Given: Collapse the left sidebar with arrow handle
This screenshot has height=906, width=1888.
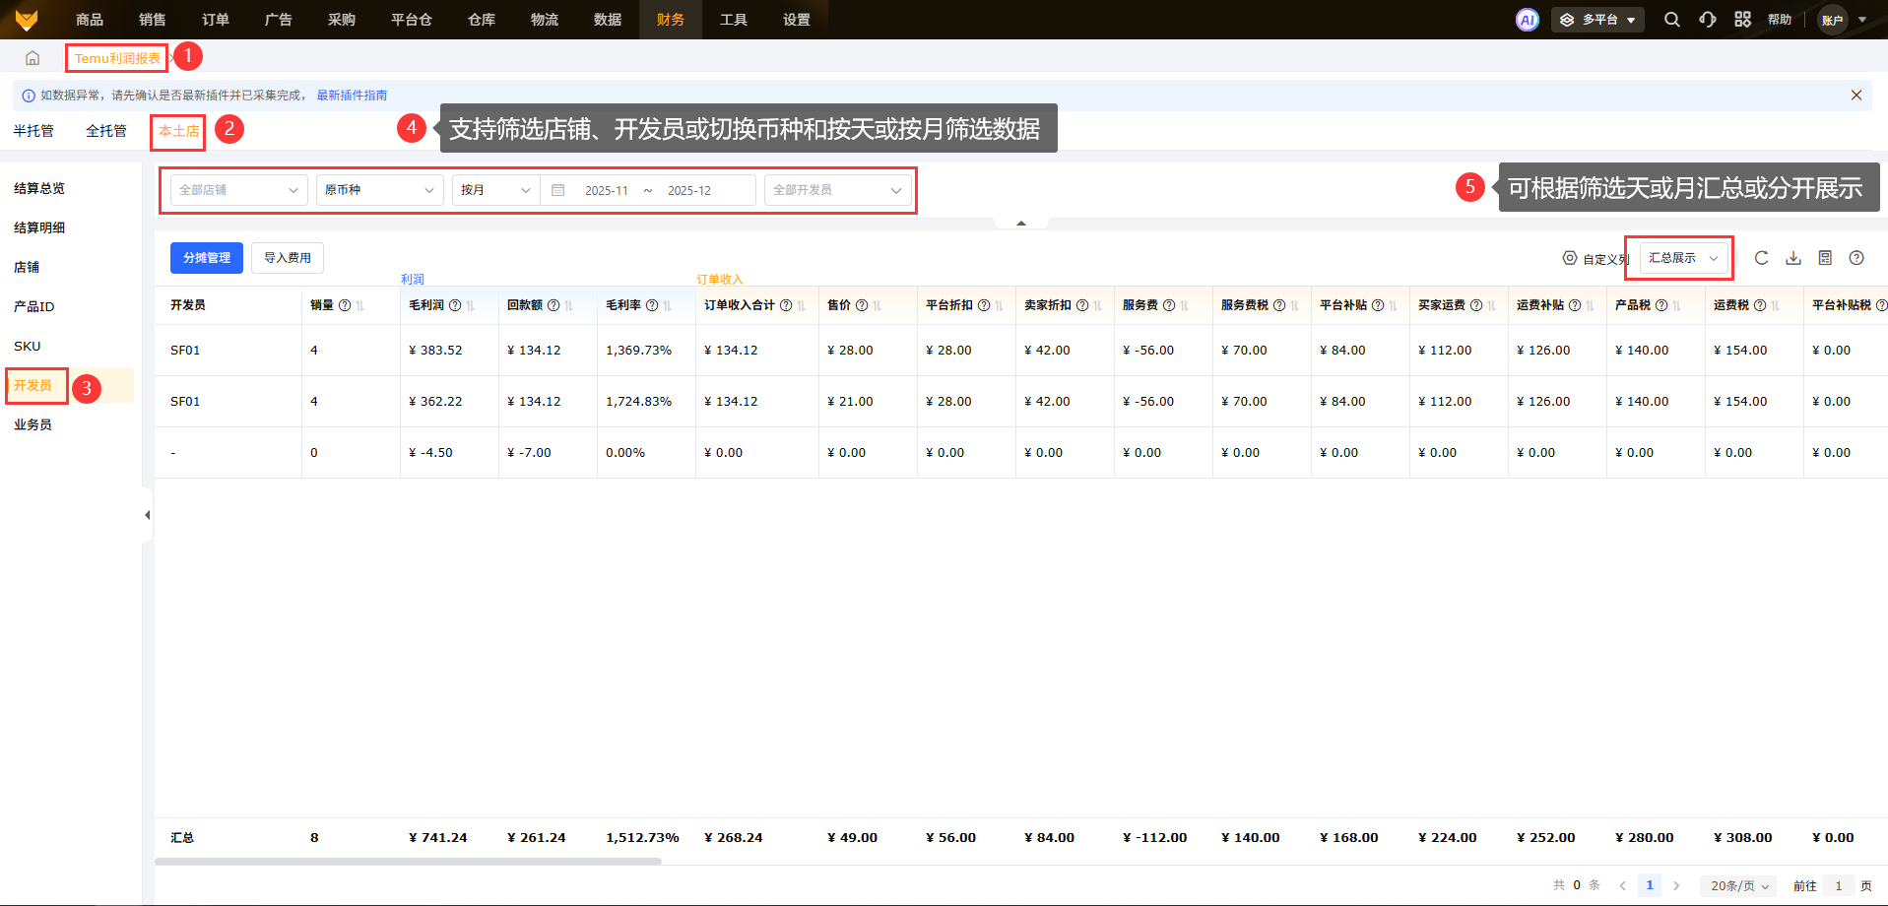Looking at the screenshot, I should point(147,515).
